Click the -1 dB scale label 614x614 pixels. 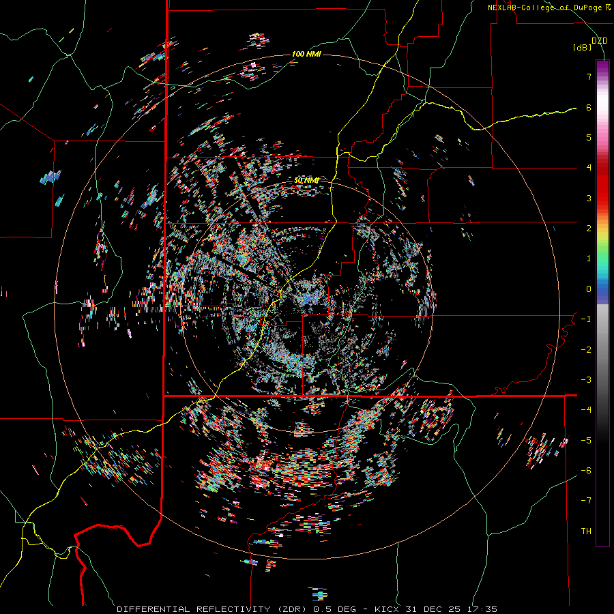(586, 319)
